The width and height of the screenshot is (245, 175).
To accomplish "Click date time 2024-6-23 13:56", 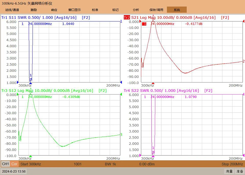I will 14,171.
